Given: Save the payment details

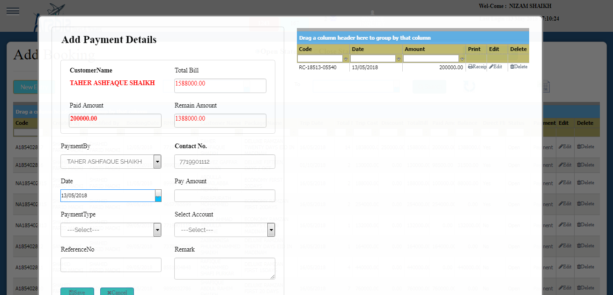Looking at the screenshot, I should 77,292.
